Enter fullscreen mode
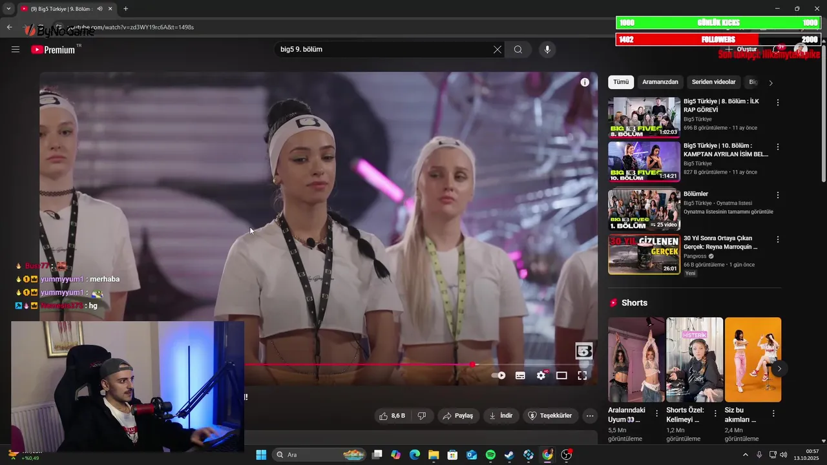Image resolution: width=827 pixels, height=465 pixels. (582, 375)
